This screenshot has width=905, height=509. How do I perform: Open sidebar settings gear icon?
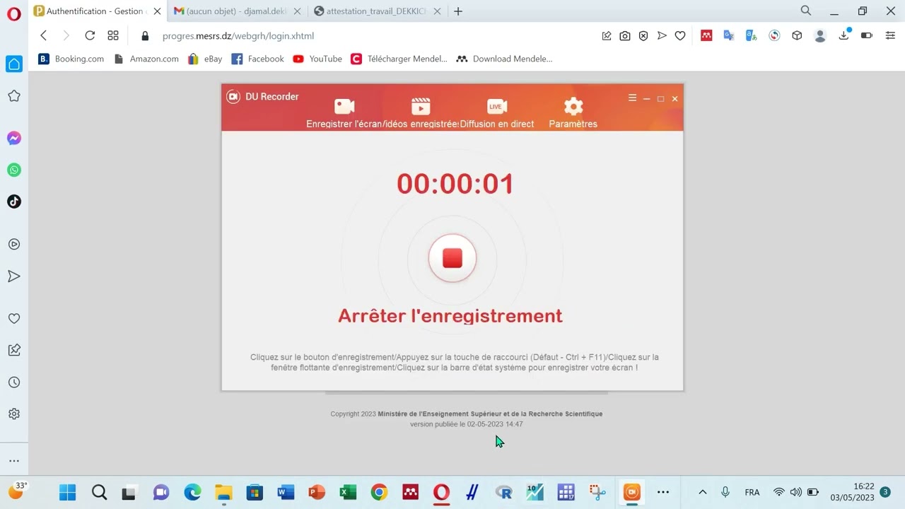click(14, 414)
